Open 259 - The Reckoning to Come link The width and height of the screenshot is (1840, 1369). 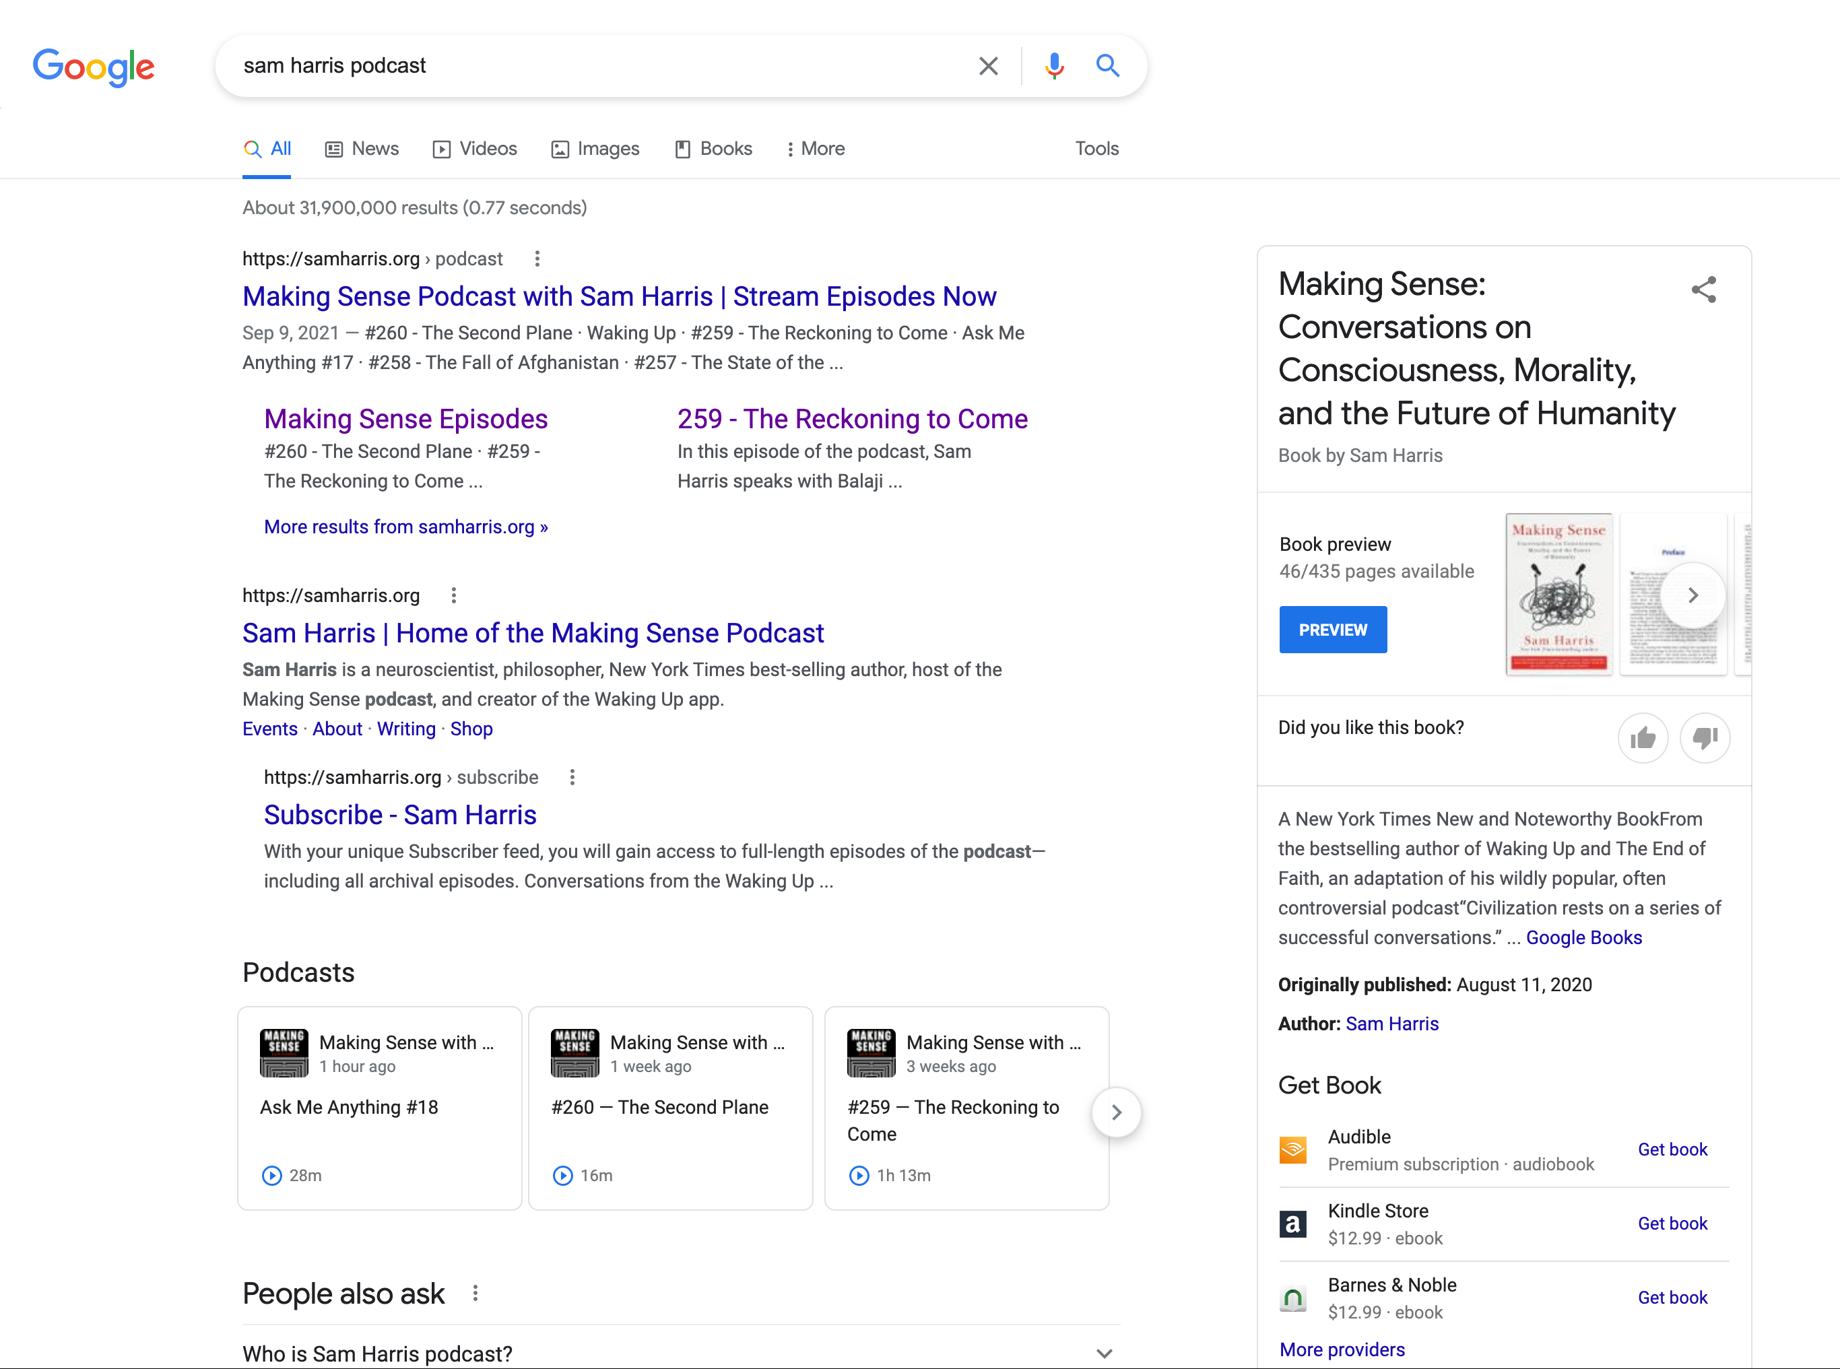[x=852, y=420]
